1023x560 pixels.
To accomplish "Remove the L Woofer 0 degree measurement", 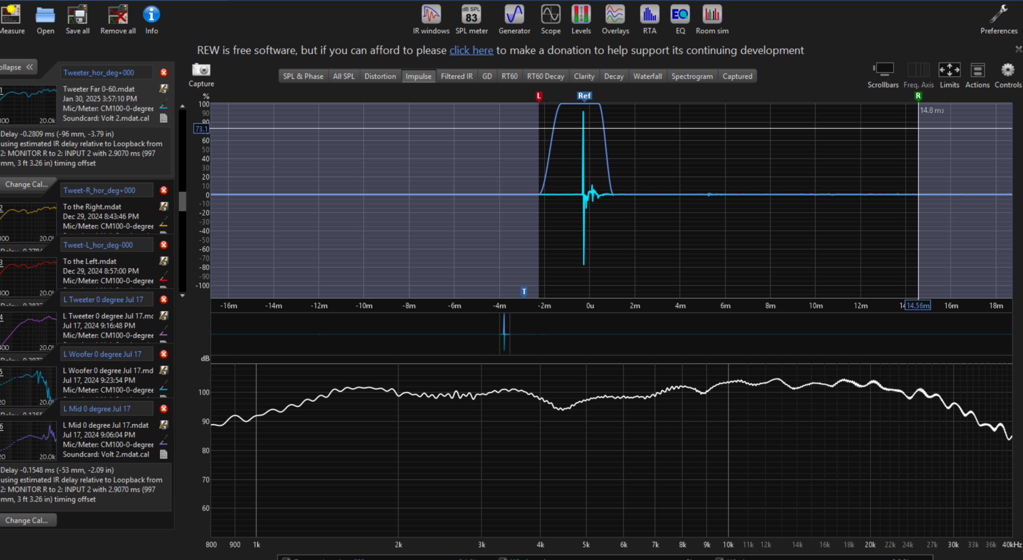I will pyautogui.click(x=163, y=354).
